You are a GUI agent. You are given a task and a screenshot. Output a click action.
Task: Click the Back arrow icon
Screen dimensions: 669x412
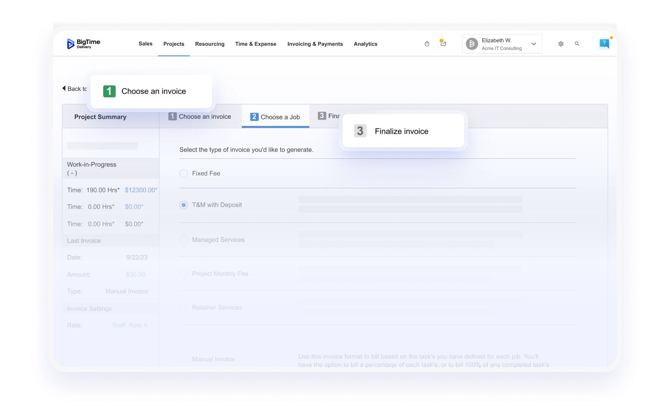click(x=64, y=88)
